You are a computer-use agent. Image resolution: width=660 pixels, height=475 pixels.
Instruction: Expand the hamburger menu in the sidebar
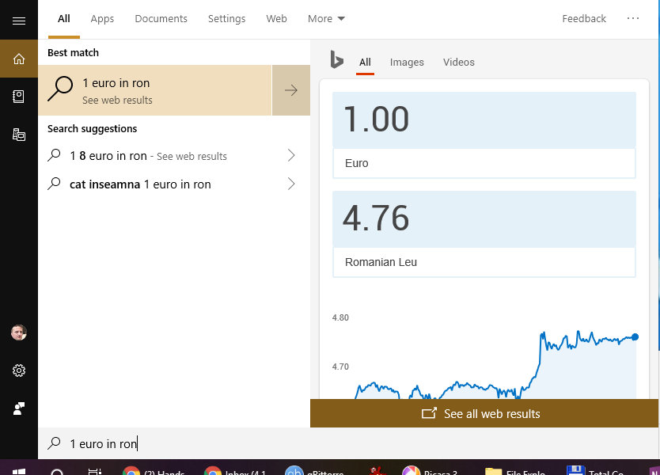coord(19,21)
